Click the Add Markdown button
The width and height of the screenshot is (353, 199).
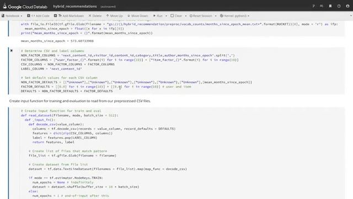pos(69,16)
